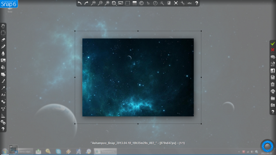Select the Arrow drawing tool
This screenshot has width=276, height=155.
(3, 88)
